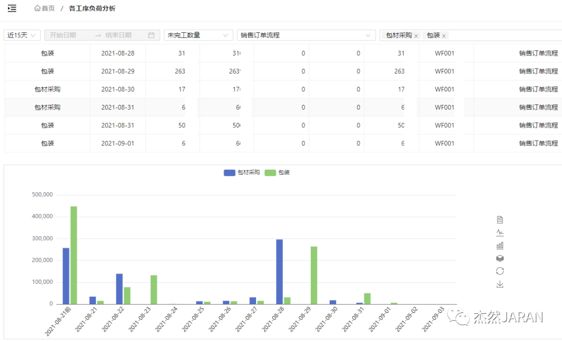Toggle 包装 series in chart legend

coord(277,173)
